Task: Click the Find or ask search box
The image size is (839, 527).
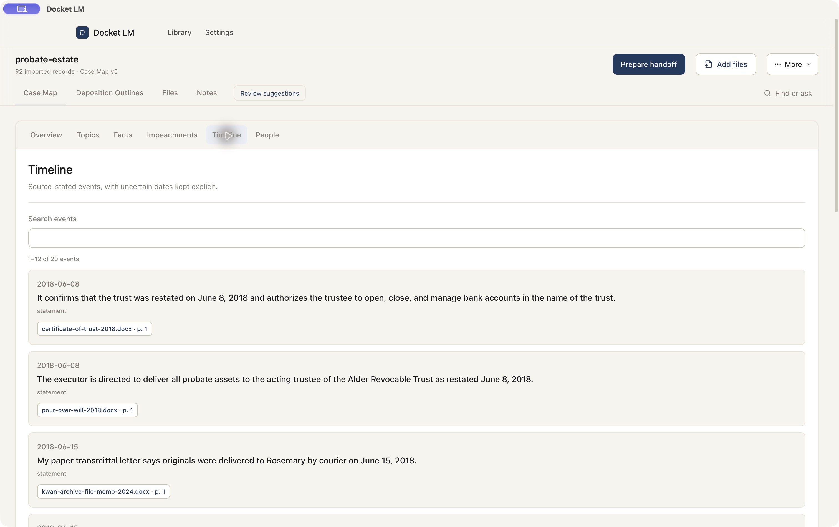Action: (x=789, y=93)
